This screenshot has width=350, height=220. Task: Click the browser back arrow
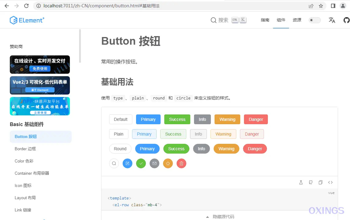(7, 6)
